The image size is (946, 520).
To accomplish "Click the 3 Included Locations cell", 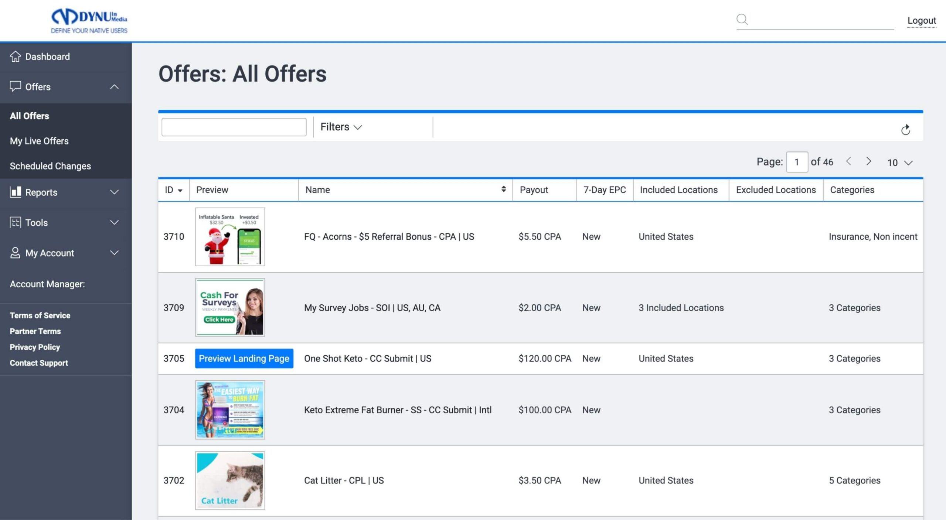I will [x=681, y=308].
